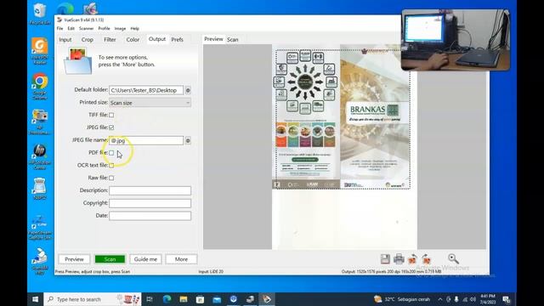The height and width of the screenshot is (306, 544).
Task: Uncheck the JPEG file checkbox
Action: pyautogui.click(x=111, y=127)
